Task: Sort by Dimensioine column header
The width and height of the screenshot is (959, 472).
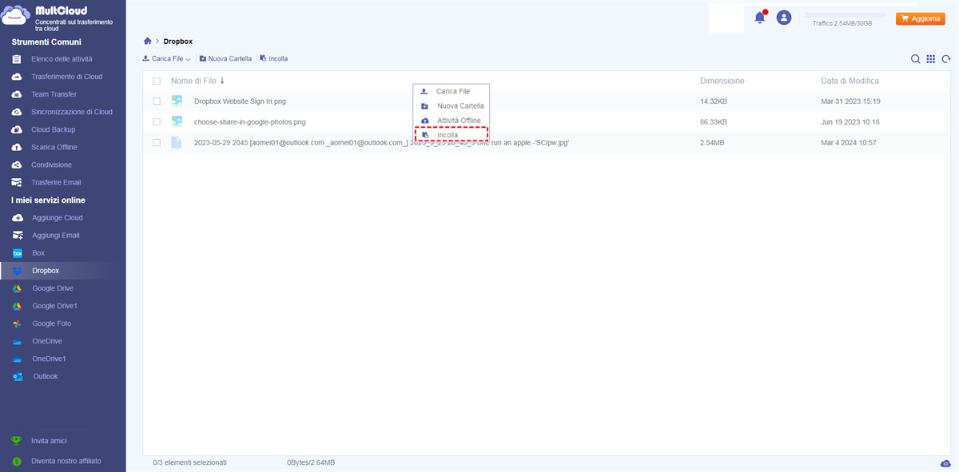Action: point(722,81)
